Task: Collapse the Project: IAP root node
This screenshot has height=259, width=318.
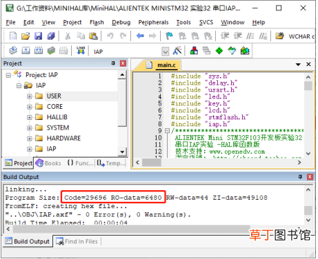Action: click(8, 75)
